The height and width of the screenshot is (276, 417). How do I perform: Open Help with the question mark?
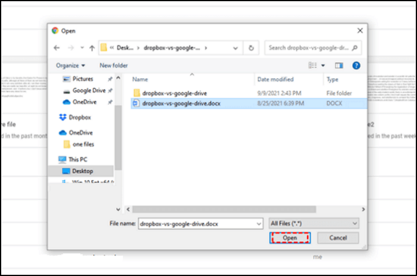[x=356, y=66]
